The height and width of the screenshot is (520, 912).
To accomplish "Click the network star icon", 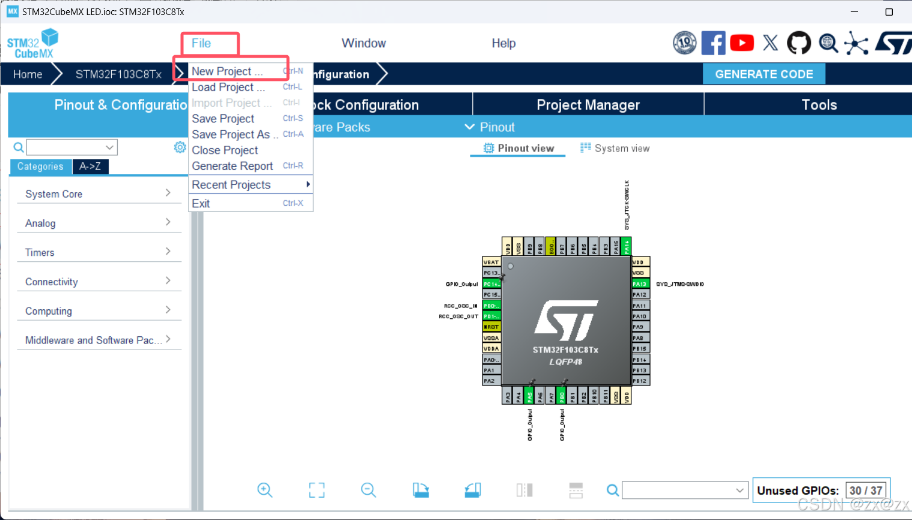I will (856, 43).
